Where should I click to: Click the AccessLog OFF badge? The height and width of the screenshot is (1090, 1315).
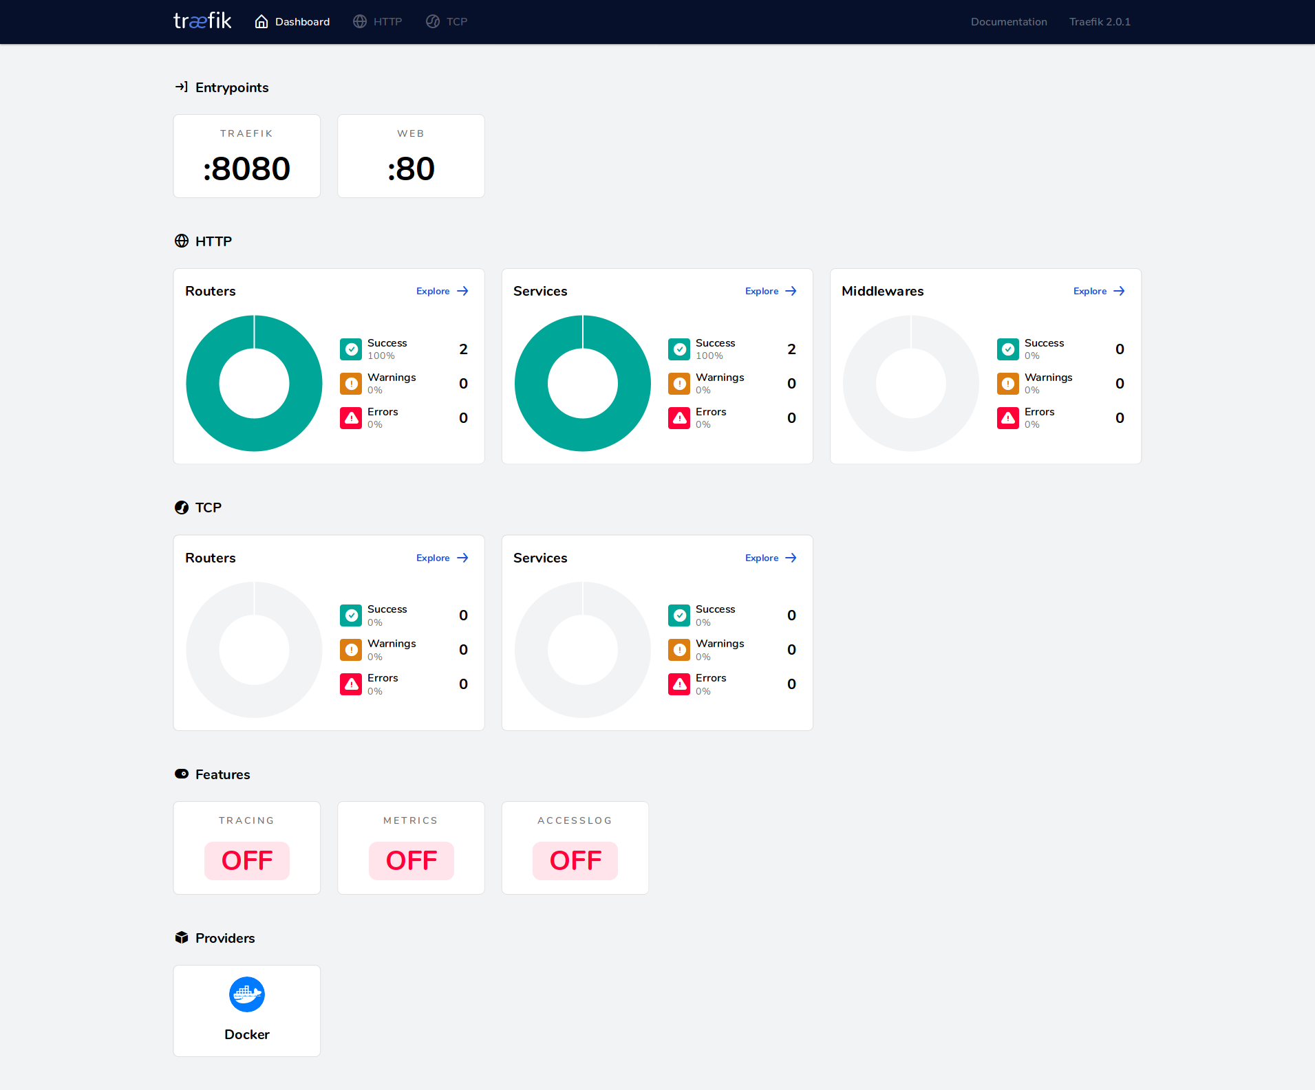coord(575,860)
